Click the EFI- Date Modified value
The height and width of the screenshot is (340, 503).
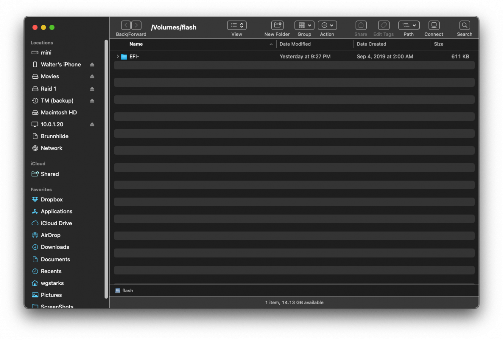[305, 56]
